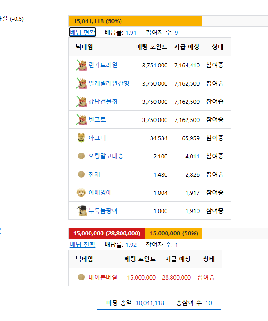Click bet amount 1,480
Viewport: 268px width, 321px height.
pyautogui.click(x=161, y=175)
